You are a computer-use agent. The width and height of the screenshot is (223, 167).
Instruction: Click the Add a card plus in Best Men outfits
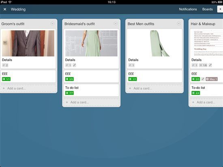click(x=130, y=88)
